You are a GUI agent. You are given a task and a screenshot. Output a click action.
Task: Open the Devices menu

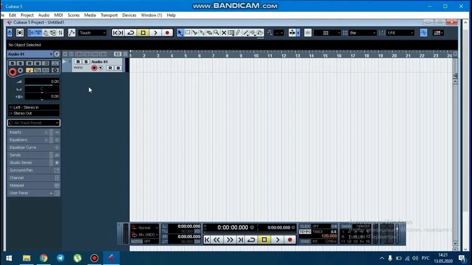pyautogui.click(x=129, y=15)
